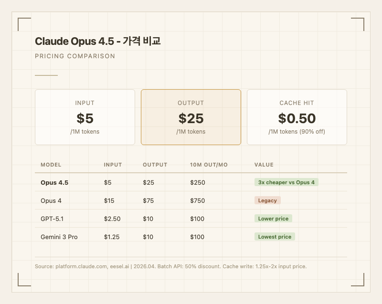Image resolution: width=382 pixels, height=304 pixels.
Task: Select the 10M OUT/MO column header
Action: (209, 165)
